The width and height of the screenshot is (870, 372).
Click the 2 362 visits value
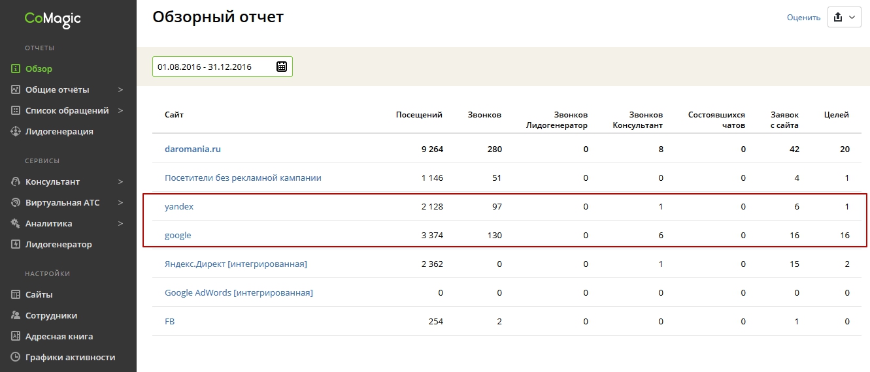pyautogui.click(x=432, y=264)
